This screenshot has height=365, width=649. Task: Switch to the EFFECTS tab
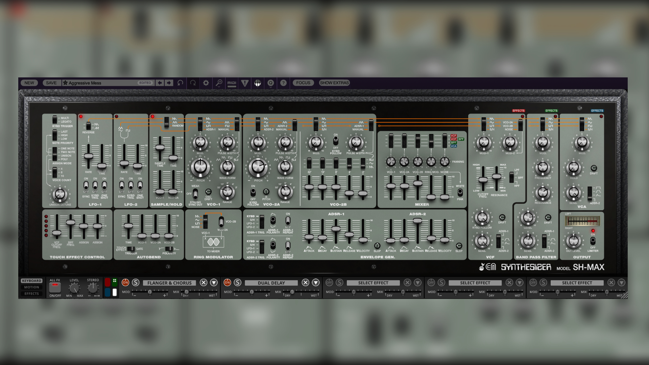coord(31,294)
